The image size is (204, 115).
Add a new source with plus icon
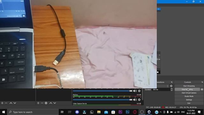click(x=38, y=103)
